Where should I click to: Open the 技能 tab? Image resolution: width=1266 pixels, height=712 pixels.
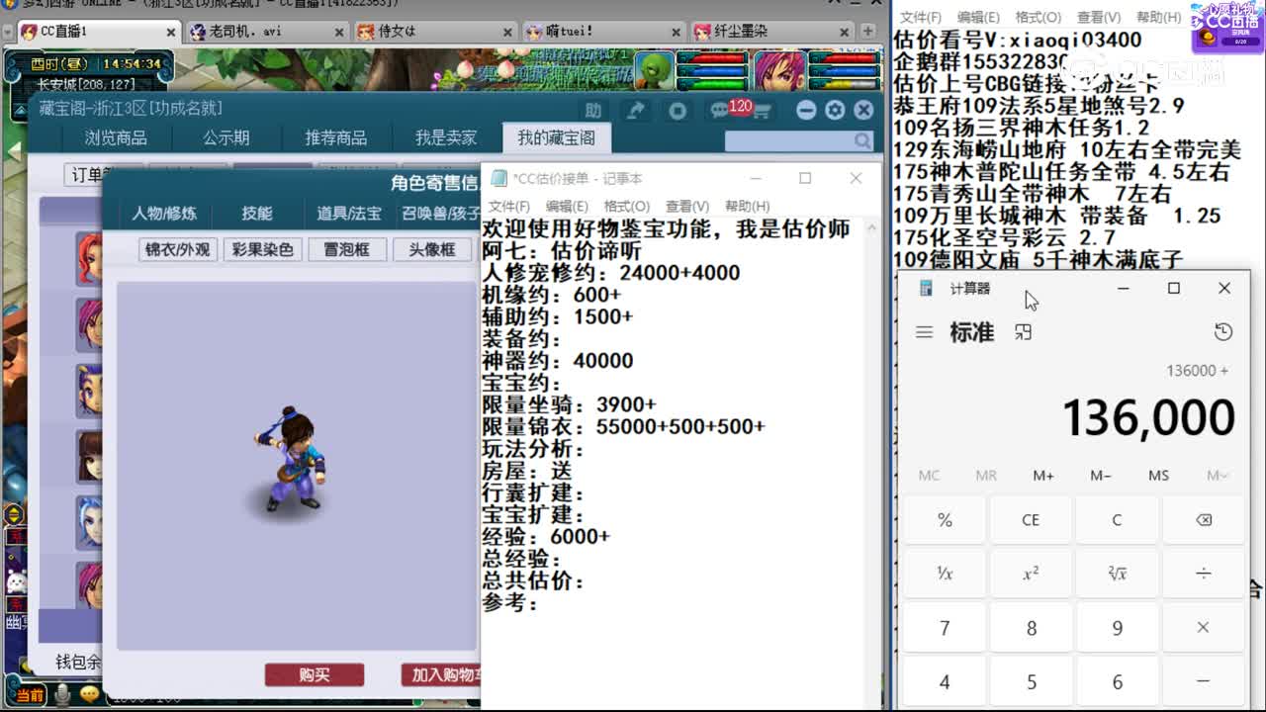click(257, 214)
